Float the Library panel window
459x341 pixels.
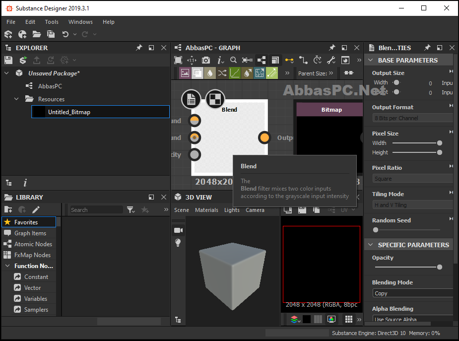pos(151,197)
